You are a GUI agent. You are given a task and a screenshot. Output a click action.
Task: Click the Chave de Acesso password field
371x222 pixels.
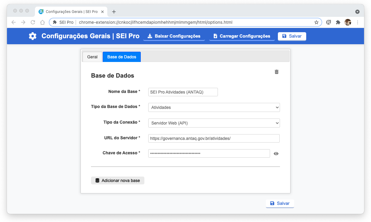[x=209, y=153]
